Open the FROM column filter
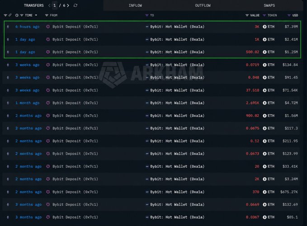307x226 pixels. click(47, 15)
